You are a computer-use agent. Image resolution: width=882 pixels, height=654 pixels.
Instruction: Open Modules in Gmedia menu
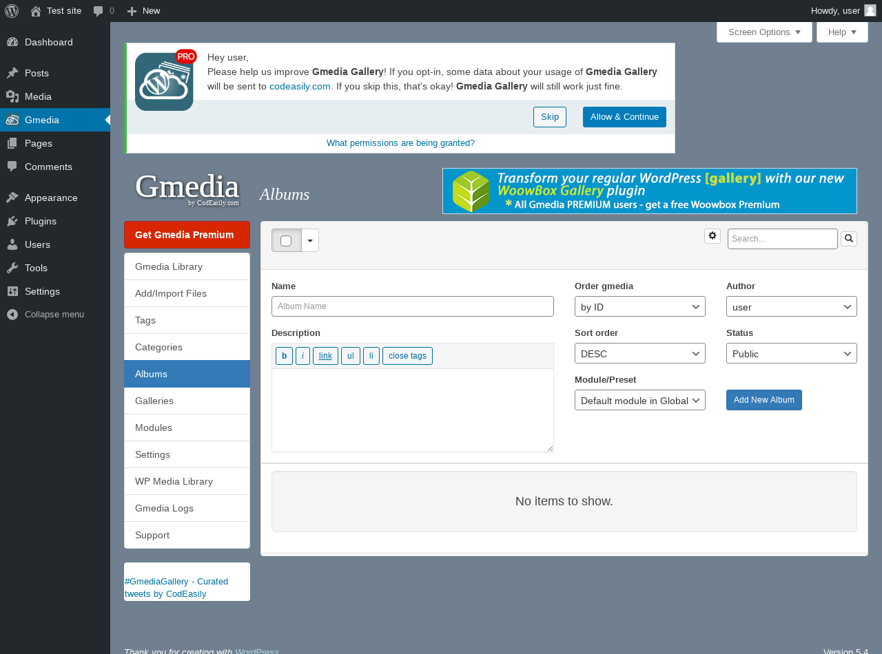coord(187,428)
